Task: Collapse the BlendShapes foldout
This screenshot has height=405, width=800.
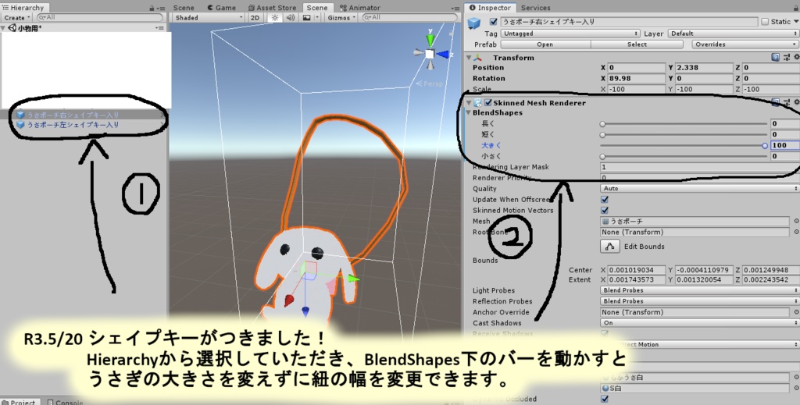Action: click(x=469, y=113)
